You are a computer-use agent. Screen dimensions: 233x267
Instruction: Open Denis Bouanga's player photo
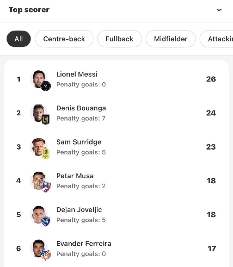tap(37, 112)
